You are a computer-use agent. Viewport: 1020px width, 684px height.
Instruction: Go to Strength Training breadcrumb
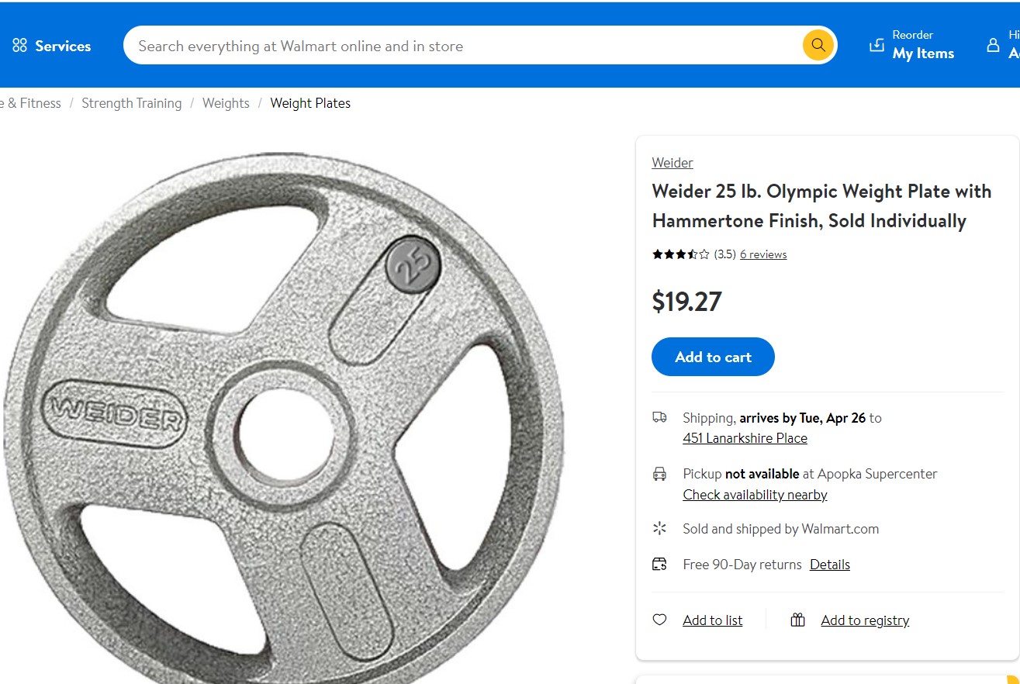tap(131, 103)
